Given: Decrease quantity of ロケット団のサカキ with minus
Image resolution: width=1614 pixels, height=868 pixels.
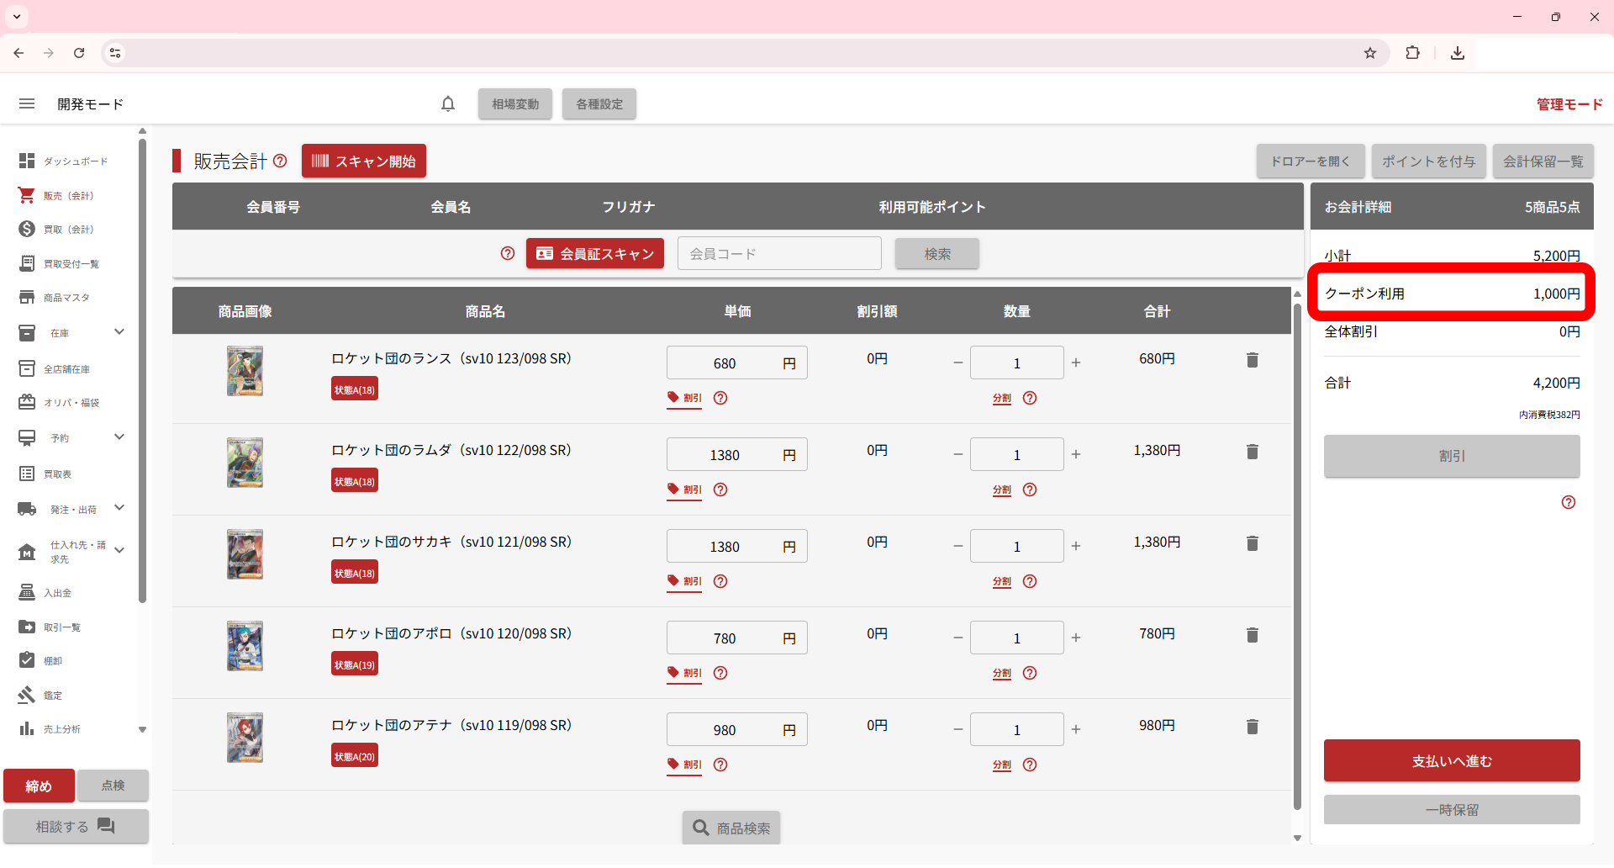Looking at the screenshot, I should 957,546.
